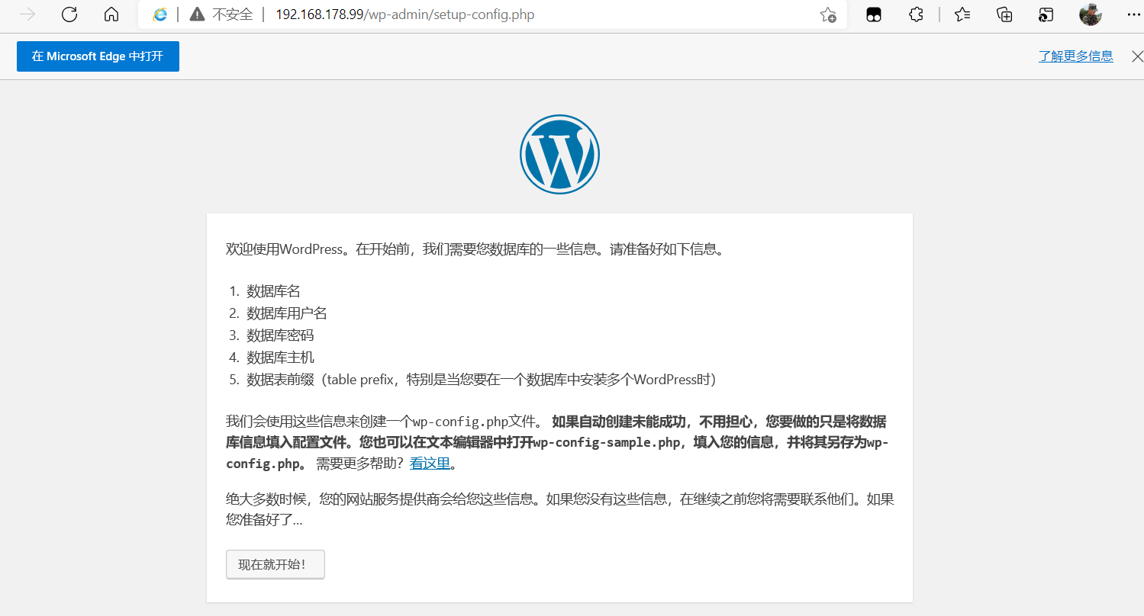Viewport: 1144px width, 616px height.
Task: Go to the home page icon
Action: coord(111,14)
